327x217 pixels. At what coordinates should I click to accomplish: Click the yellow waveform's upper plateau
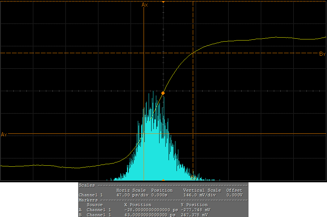coord(275,38)
